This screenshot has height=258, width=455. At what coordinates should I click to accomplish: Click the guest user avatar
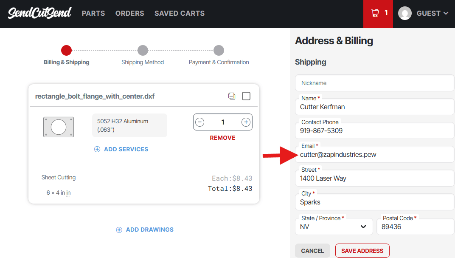(405, 13)
